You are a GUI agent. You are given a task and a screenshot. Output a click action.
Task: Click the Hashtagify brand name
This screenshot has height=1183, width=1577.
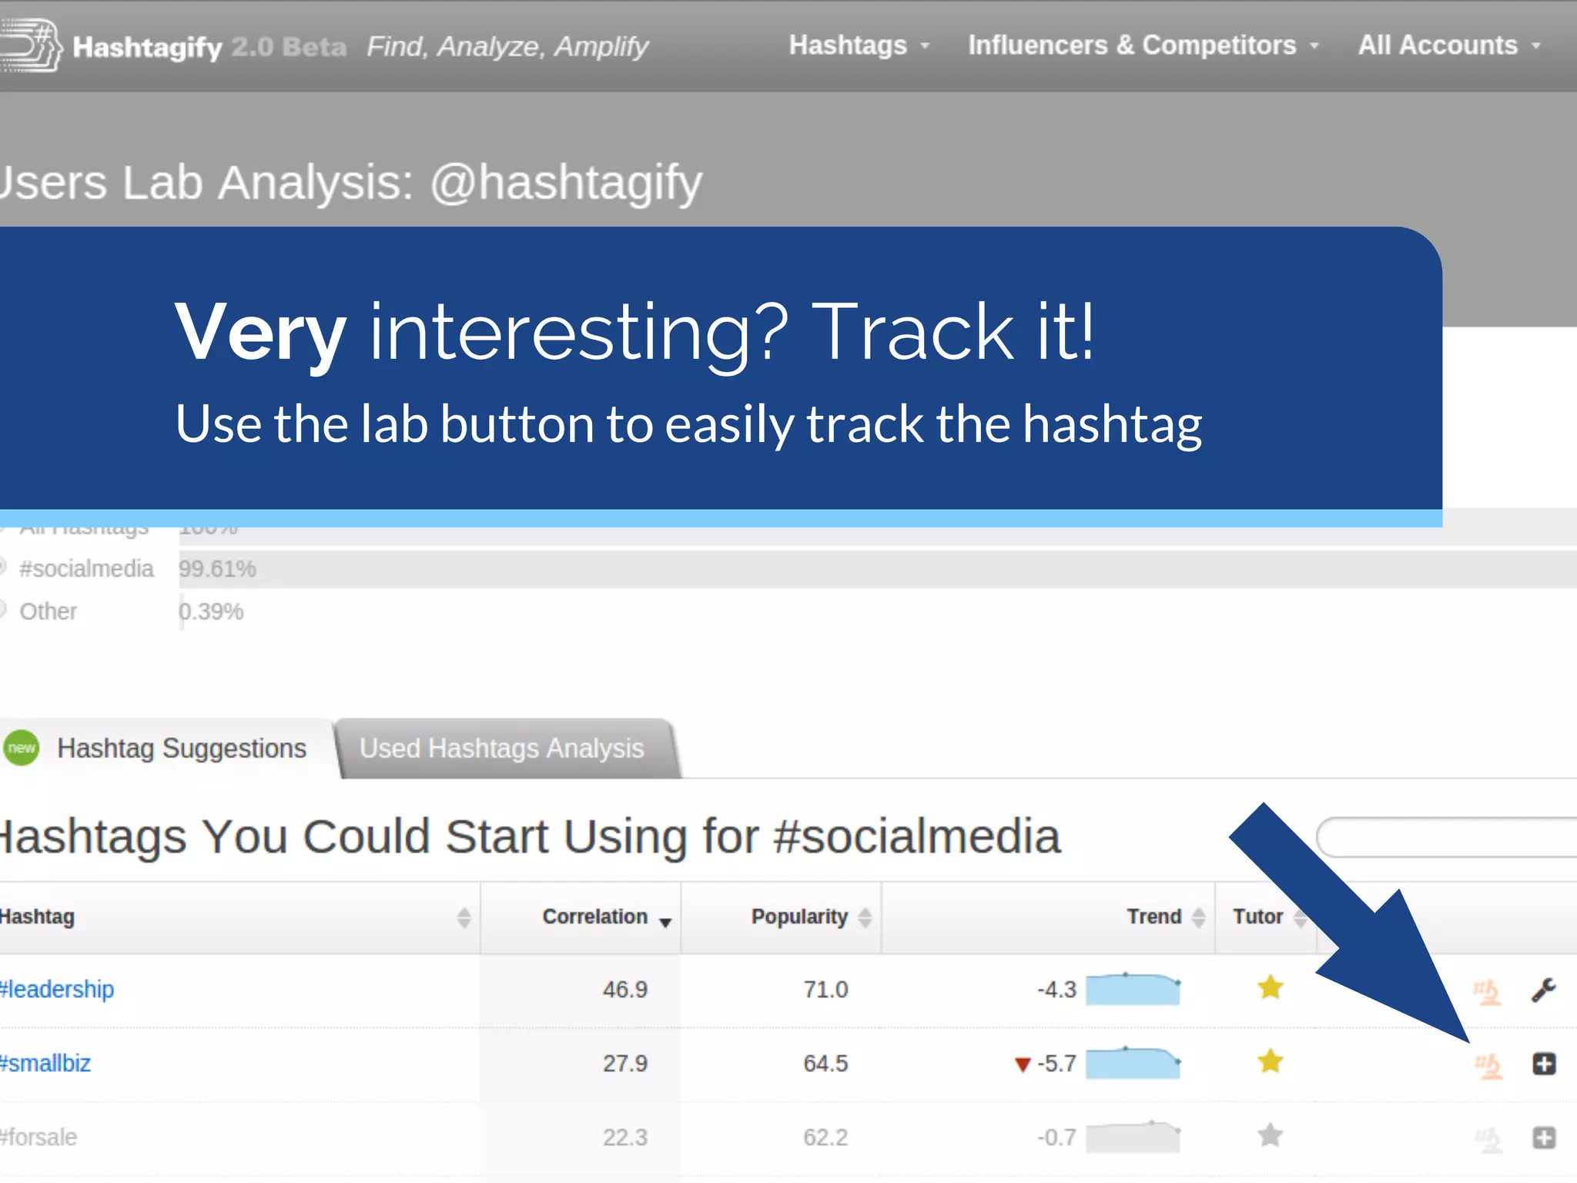coord(147,47)
